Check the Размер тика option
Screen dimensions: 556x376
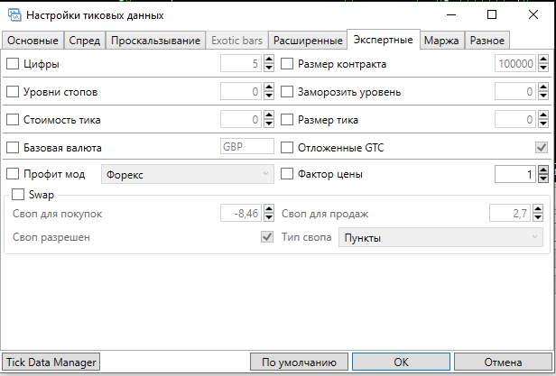287,120
